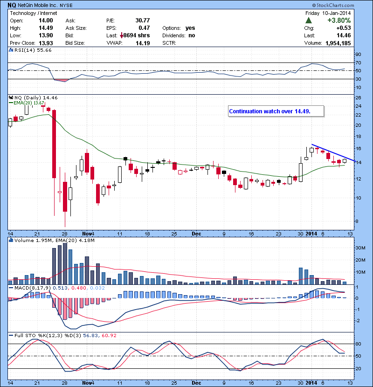Click the Dividends value no

[x=192, y=35]
